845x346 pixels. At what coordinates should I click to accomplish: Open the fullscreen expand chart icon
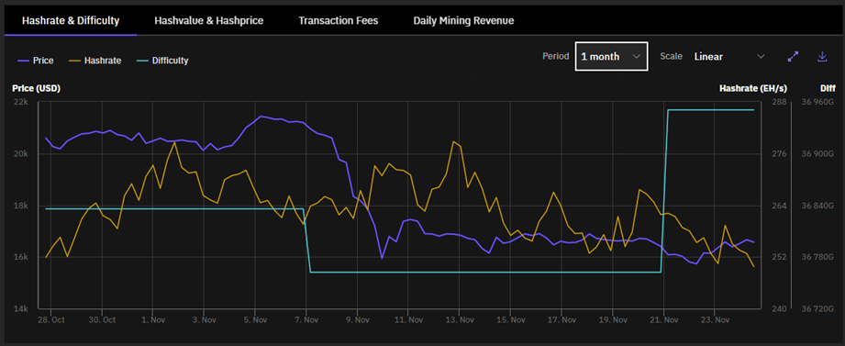(793, 57)
